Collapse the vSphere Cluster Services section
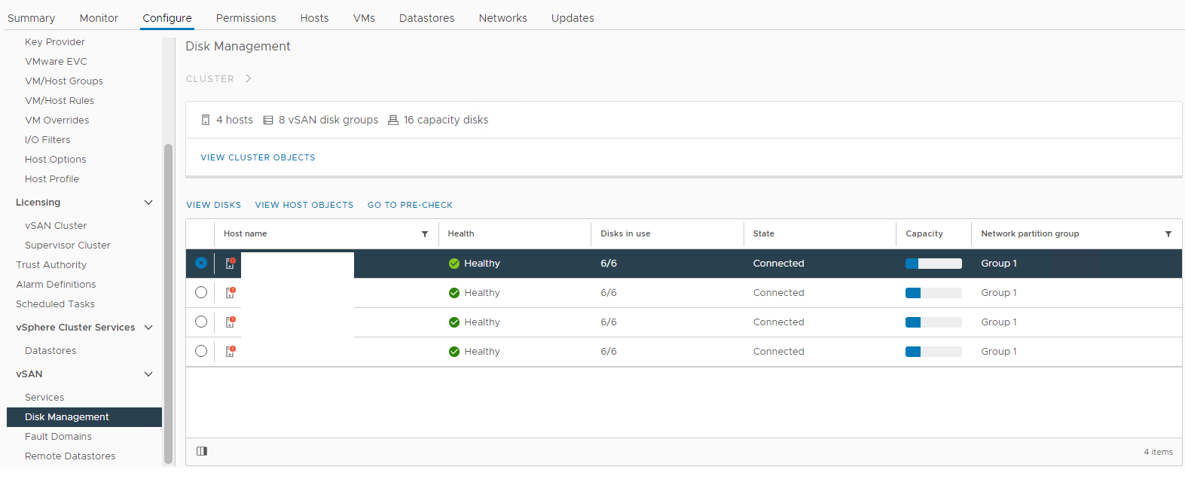1185x488 pixels. (x=148, y=328)
